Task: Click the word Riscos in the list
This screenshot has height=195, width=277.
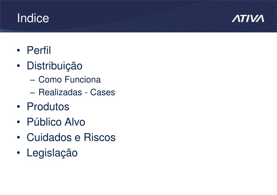Action: (100, 137)
